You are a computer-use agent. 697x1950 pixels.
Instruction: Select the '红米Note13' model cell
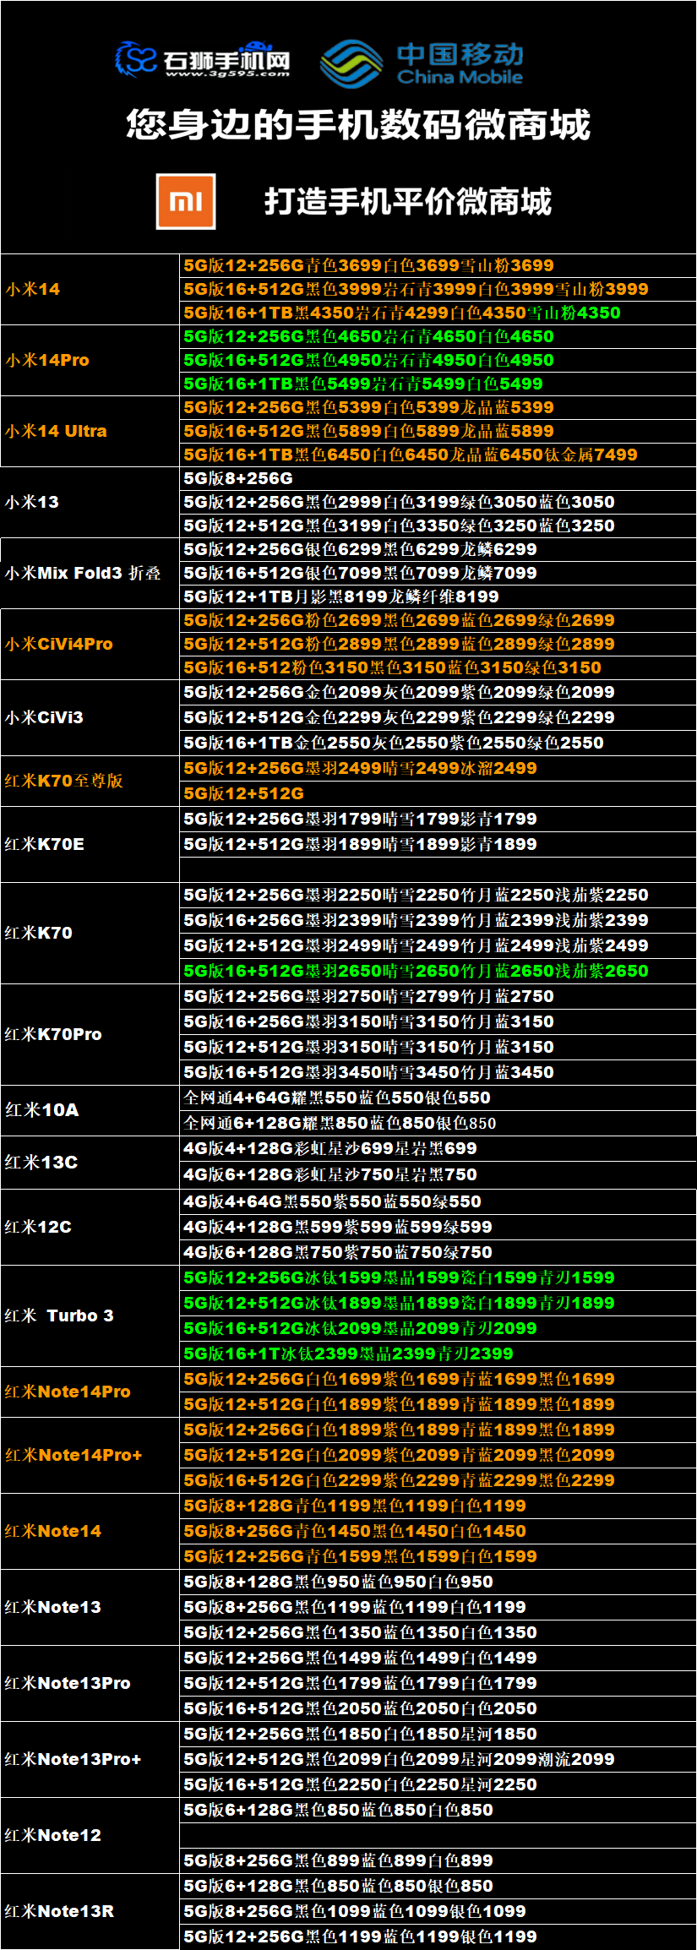90,1607
